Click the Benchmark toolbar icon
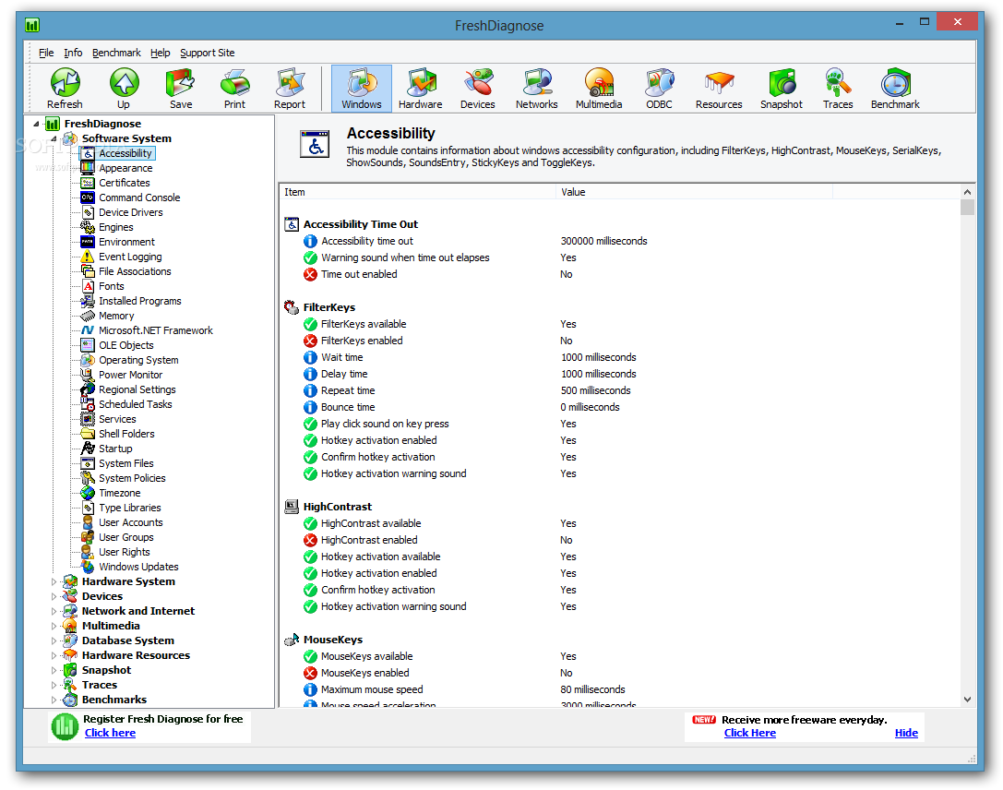The height and width of the screenshot is (790, 1003). coord(895,89)
